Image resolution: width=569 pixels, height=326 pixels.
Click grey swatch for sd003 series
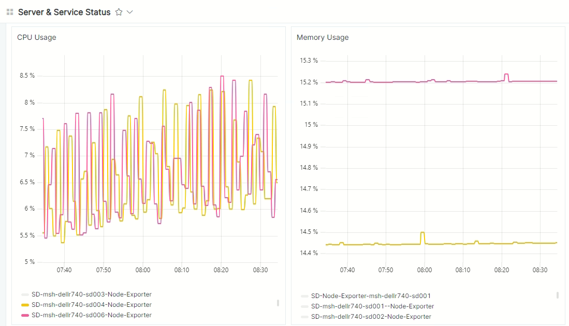point(24,294)
